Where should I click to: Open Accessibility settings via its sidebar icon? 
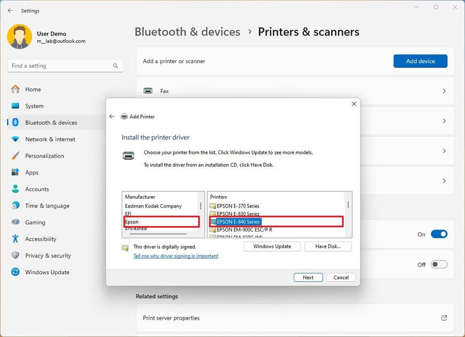point(15,239)
